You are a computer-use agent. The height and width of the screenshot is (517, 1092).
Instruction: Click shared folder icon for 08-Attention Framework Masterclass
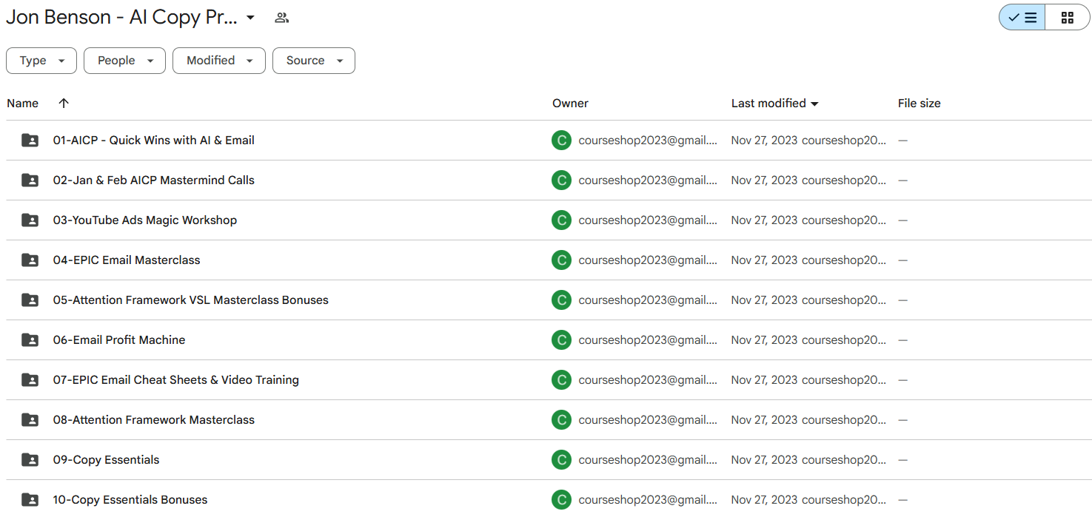point(30,420)
